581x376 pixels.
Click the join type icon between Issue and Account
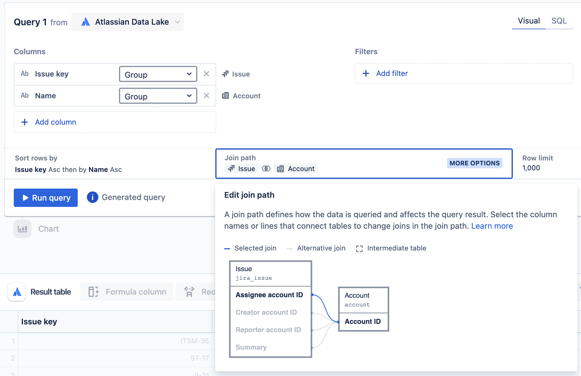[266, 169]
